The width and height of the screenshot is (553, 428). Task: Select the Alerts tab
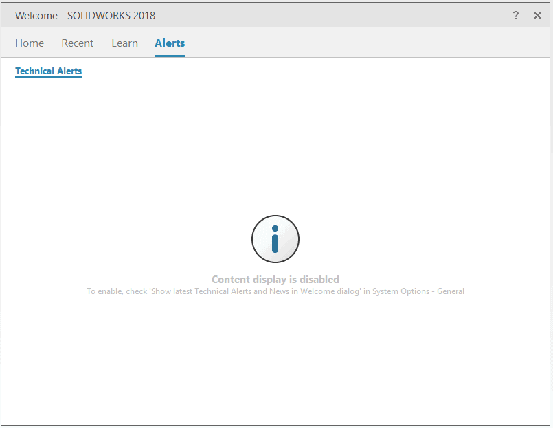coord(170,43)
